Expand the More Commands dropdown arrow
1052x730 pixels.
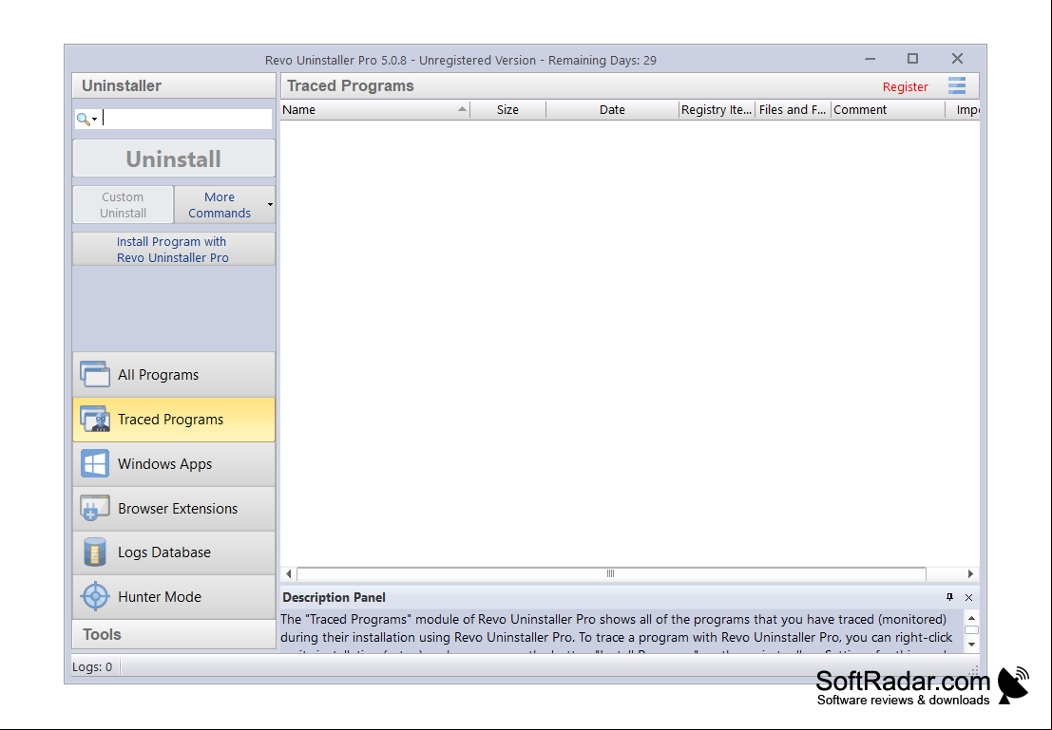(271, 205)
